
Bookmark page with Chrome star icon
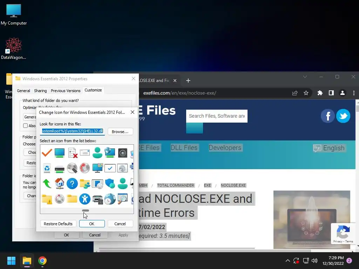click(306, 93)
